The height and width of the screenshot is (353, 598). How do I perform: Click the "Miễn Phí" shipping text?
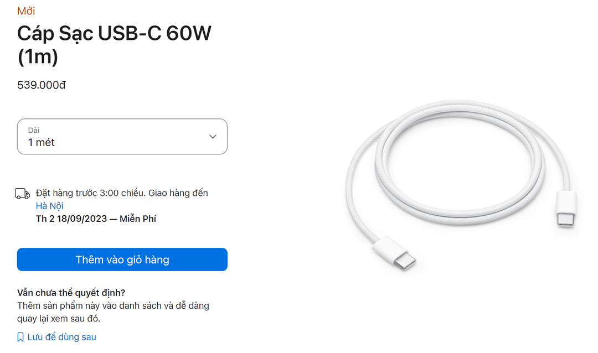[136, 219]
